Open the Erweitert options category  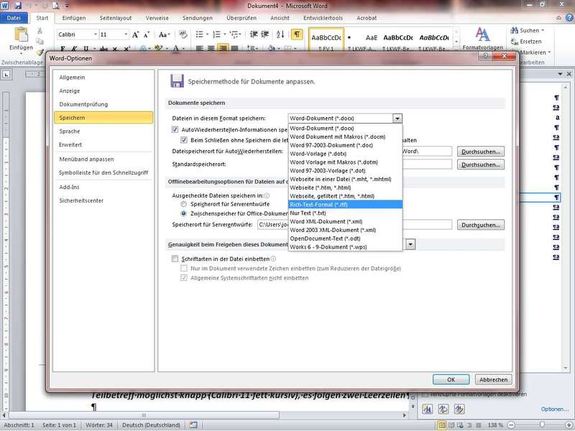[70, 145]
